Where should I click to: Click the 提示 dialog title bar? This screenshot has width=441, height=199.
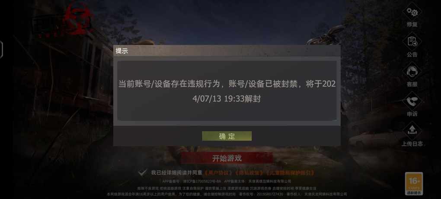227,51
